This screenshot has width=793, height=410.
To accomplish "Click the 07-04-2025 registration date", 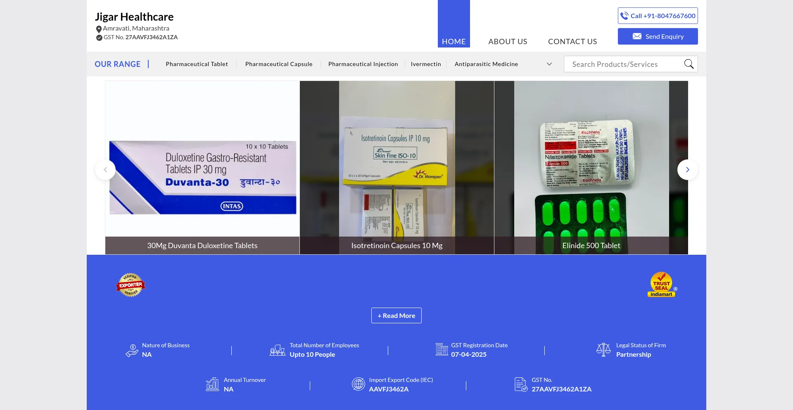I will (469, 354).
